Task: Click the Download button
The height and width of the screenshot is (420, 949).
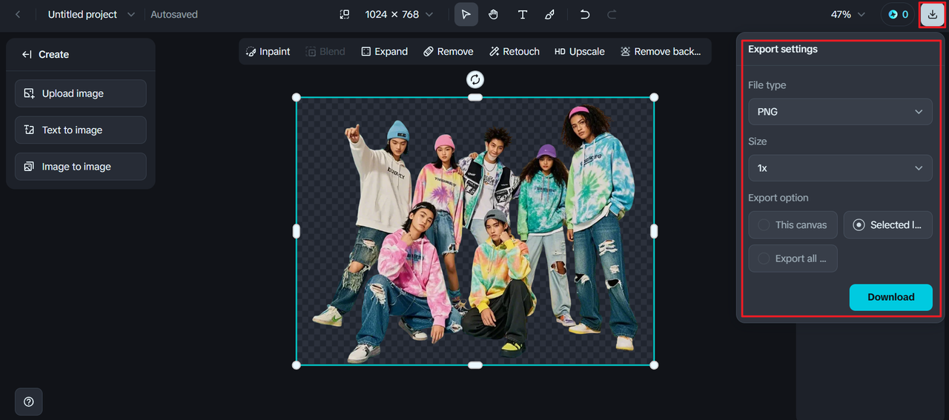Action: [x=890, y=297]
